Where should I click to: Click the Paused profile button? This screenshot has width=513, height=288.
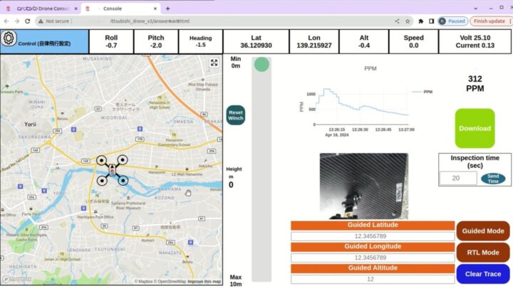[453, 21]
